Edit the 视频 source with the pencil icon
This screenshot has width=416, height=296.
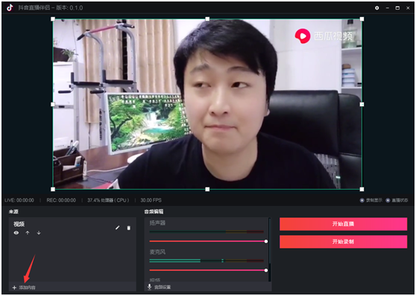click(117, 228)
